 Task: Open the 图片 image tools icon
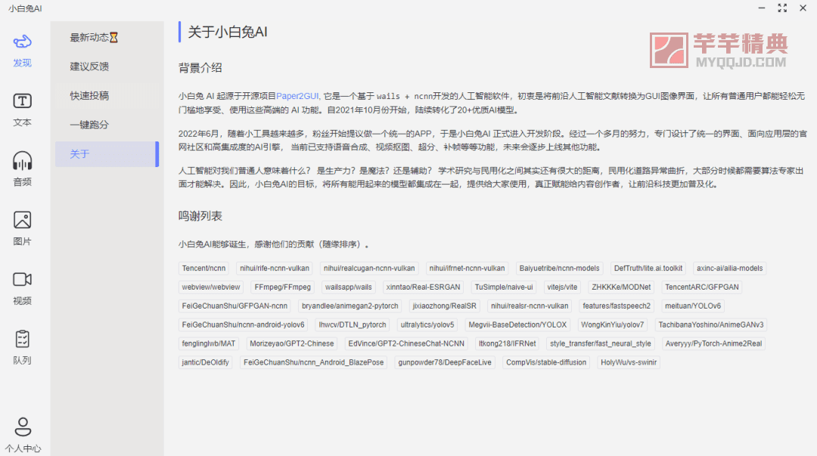click(23, 220)
